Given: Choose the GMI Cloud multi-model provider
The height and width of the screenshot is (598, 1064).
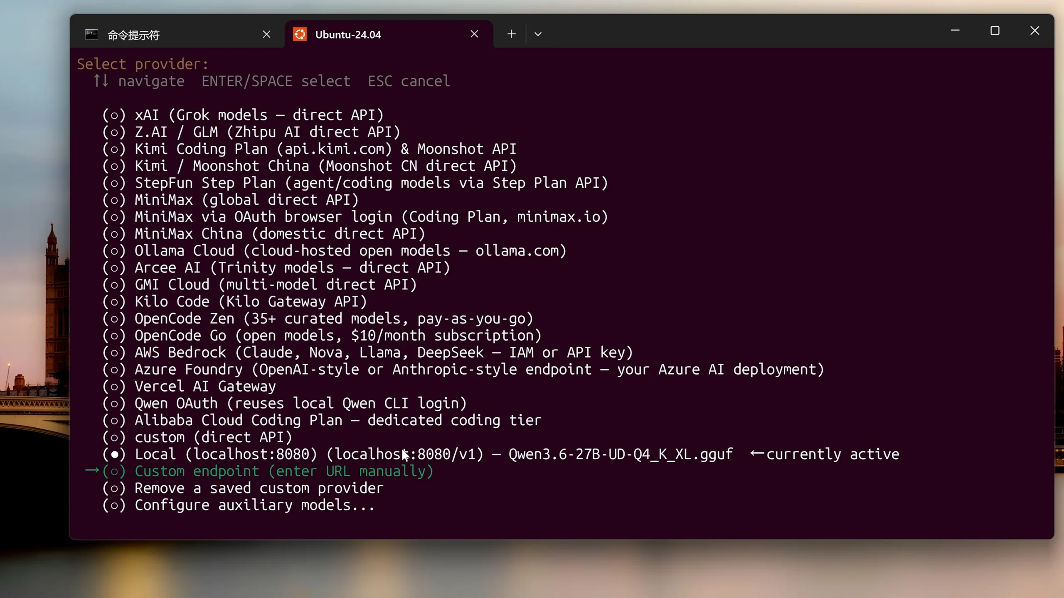Looking at the screenshot, I should tap(259, 285).
